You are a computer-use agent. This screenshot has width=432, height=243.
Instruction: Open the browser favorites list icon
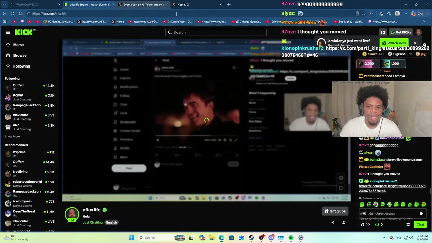(x=389, y=13)
